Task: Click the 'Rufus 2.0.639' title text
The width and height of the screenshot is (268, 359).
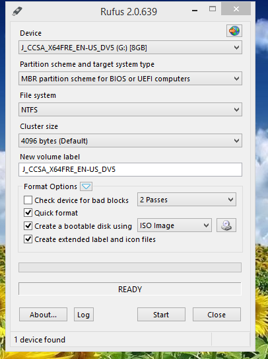Action: click(x=129, y=12)
